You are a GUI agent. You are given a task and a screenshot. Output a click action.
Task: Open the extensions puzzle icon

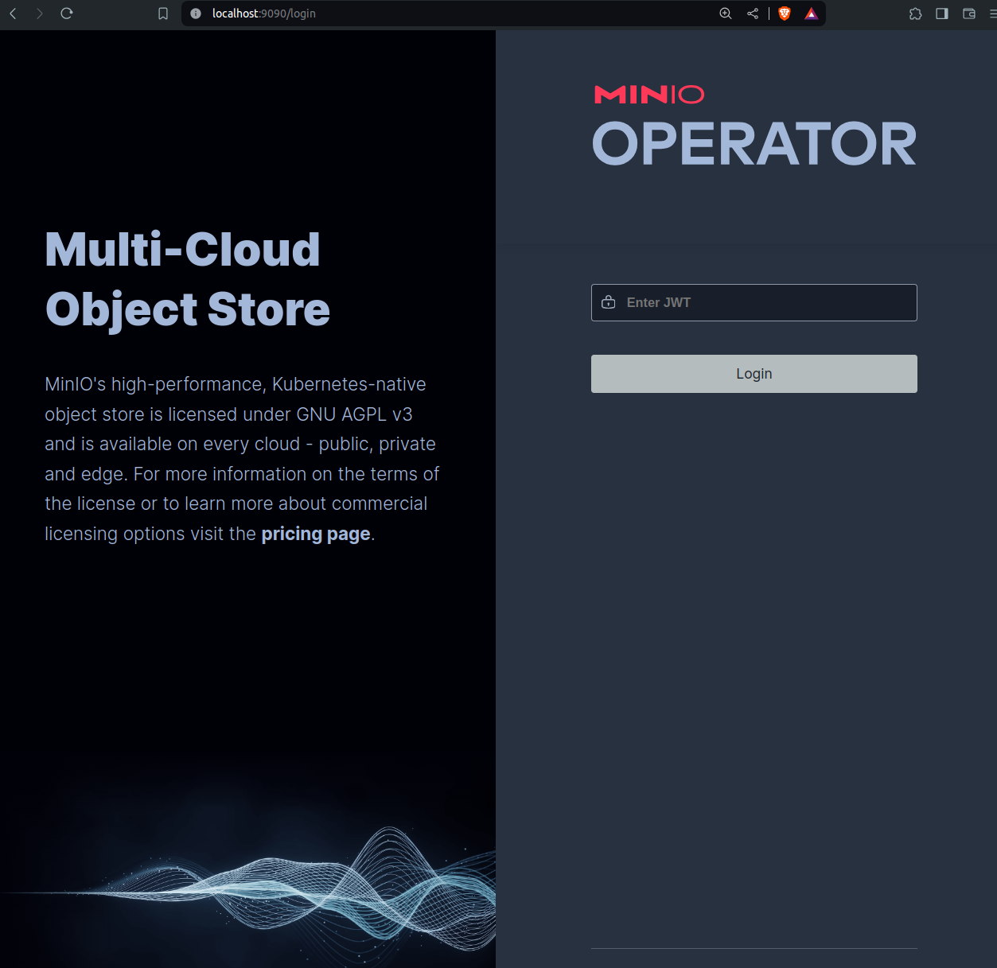click(x=915, y=14)
